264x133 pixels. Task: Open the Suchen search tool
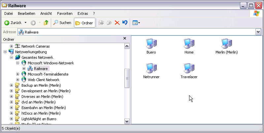62,23
